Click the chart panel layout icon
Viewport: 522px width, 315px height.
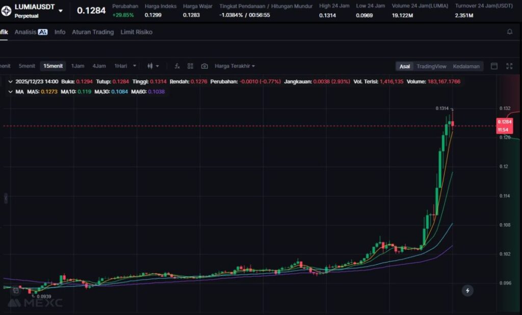pos(494,66)
